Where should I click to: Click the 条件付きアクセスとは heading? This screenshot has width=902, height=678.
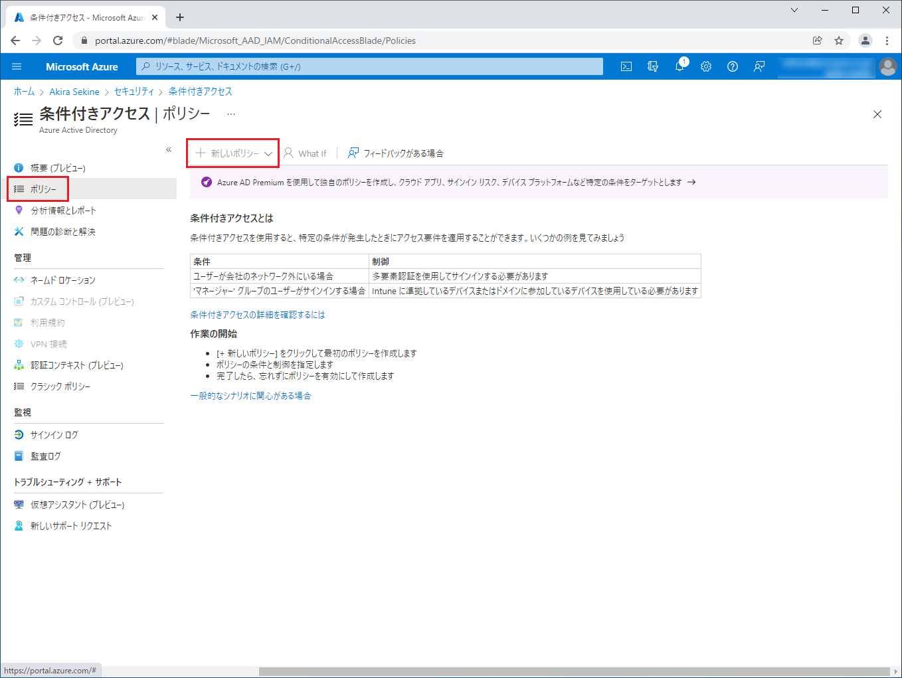[x=232, y=218]
